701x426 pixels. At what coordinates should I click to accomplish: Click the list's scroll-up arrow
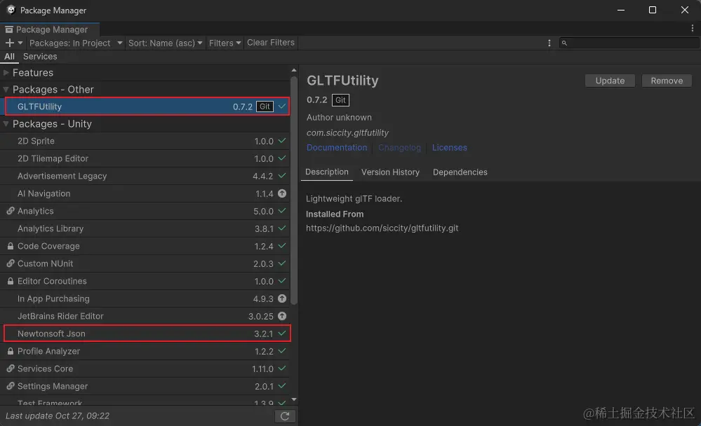coord(294,70)
